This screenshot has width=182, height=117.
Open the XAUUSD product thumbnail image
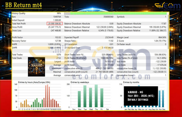point(36,67)
